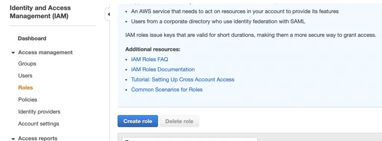The height and width of the screenshot is (141, 382).
Task: Click the SAML identity federation bullet
Action: pyautogui.click(x=218, y=22)
